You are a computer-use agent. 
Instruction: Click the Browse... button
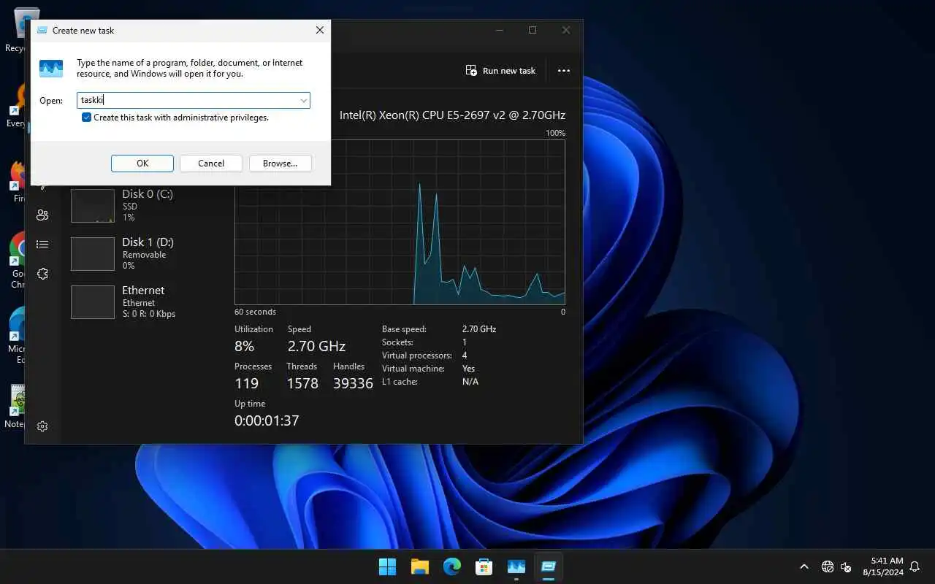(x=280, y=164)
